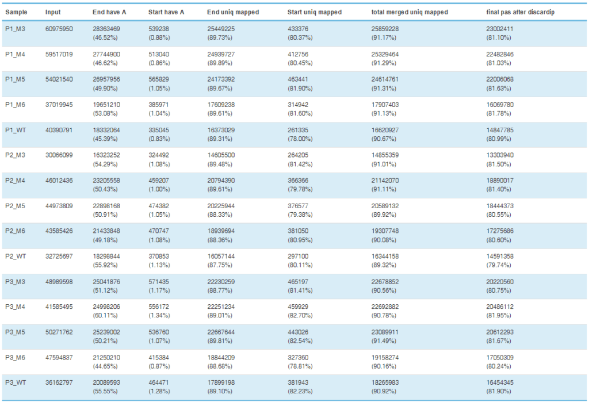Viewport: 589px width, 402px height.
Task: Click the Sample column header
Action: 16,12
